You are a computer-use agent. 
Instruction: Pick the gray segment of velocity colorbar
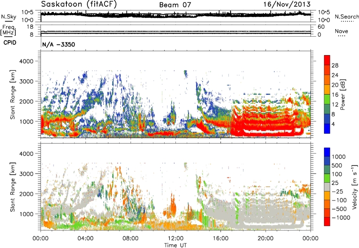click(327, 187)
